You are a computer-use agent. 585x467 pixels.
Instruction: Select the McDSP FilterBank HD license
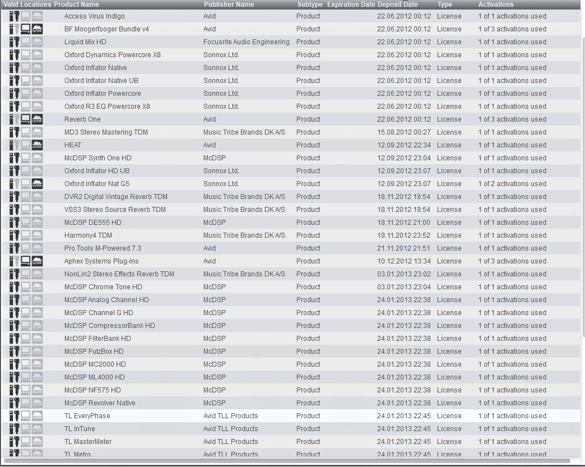(x=291, y=338)
